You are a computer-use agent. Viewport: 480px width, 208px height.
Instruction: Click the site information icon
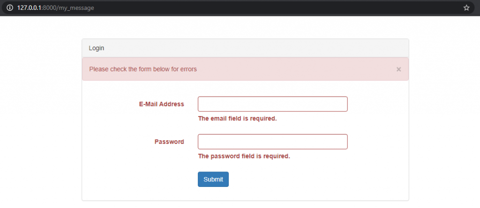click(x=10, y=8)
